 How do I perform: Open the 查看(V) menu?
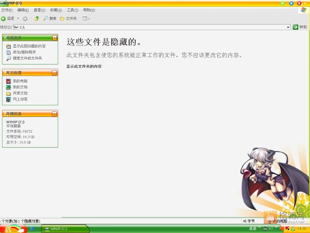pyautogui.click(x=40, y=10)
